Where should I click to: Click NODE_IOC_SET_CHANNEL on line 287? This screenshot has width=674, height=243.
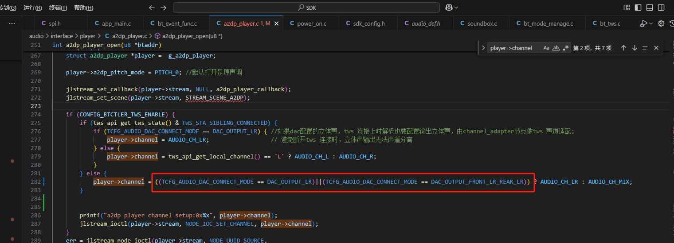pyautogui.click(x=219, y=224)
